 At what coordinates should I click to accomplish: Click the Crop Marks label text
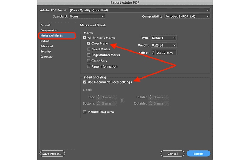(x=100, y=43)
